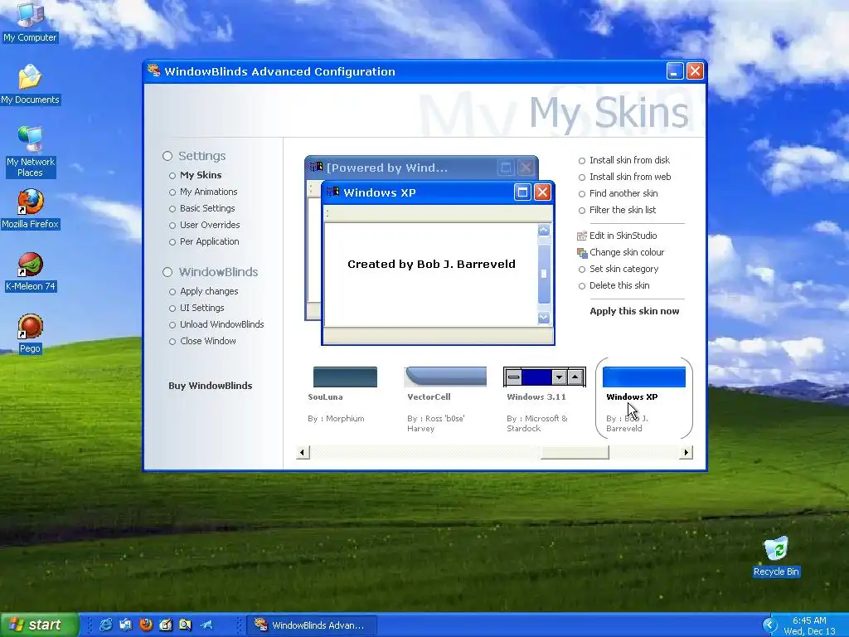Click taskbar clock showing 6:45 AM
This screenshot has width=849, height=637.
pos(809,620)
